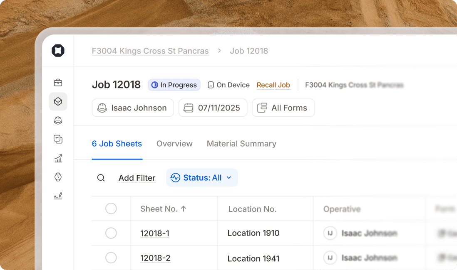Select the cube jobs sidebar icon
This screenshot has width=457, height=270.
click(58, 101)
